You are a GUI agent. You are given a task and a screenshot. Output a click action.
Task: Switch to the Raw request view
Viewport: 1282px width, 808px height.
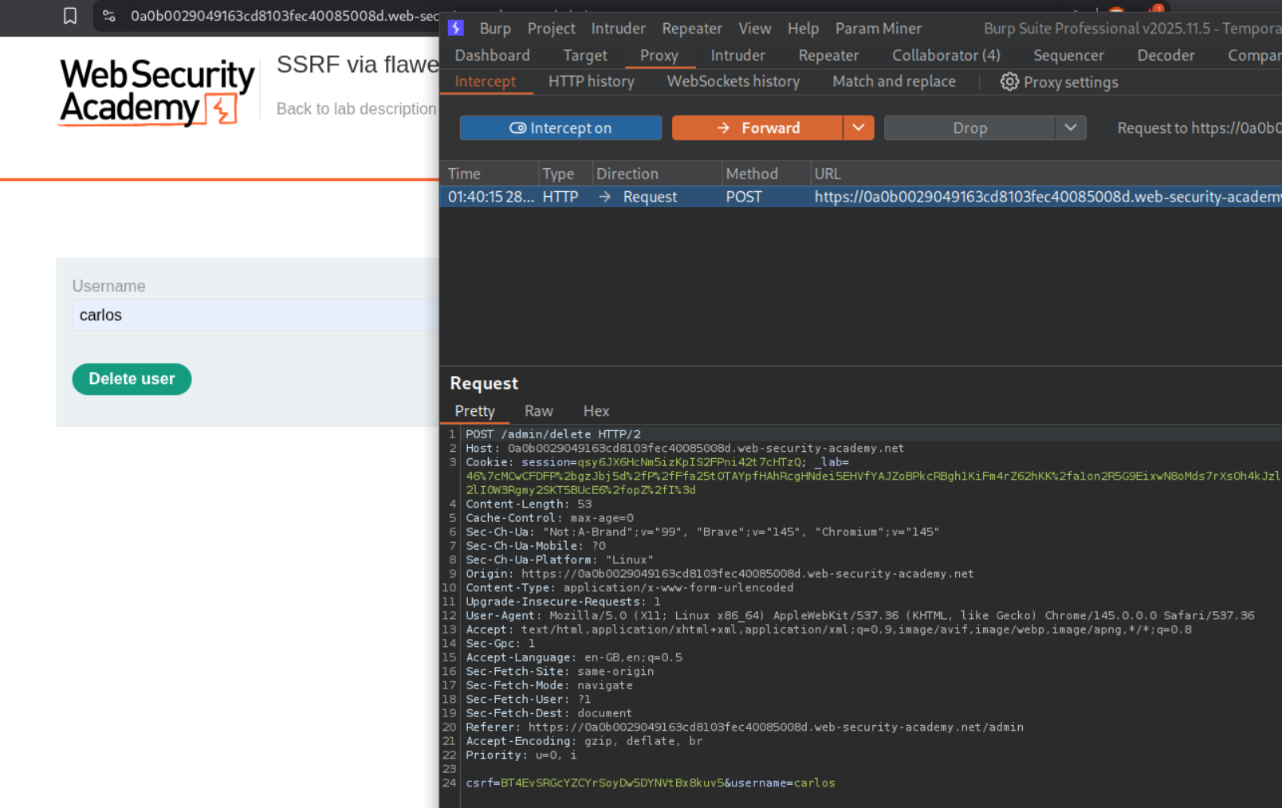click(538, 411)
